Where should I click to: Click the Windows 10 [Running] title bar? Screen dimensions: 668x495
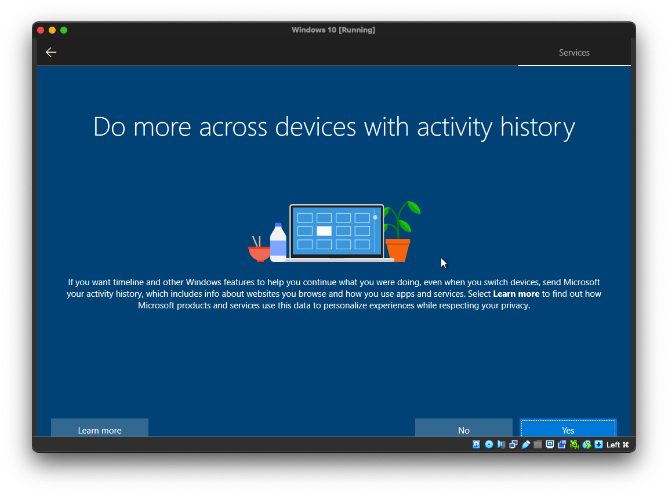click(333, 30)
